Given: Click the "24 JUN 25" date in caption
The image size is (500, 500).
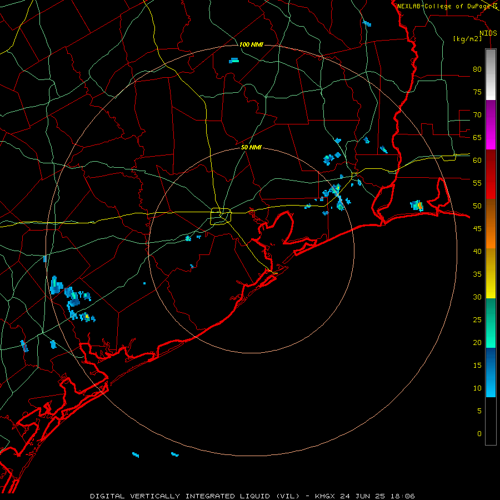Looking at the screenshot, I should [363, 496].
